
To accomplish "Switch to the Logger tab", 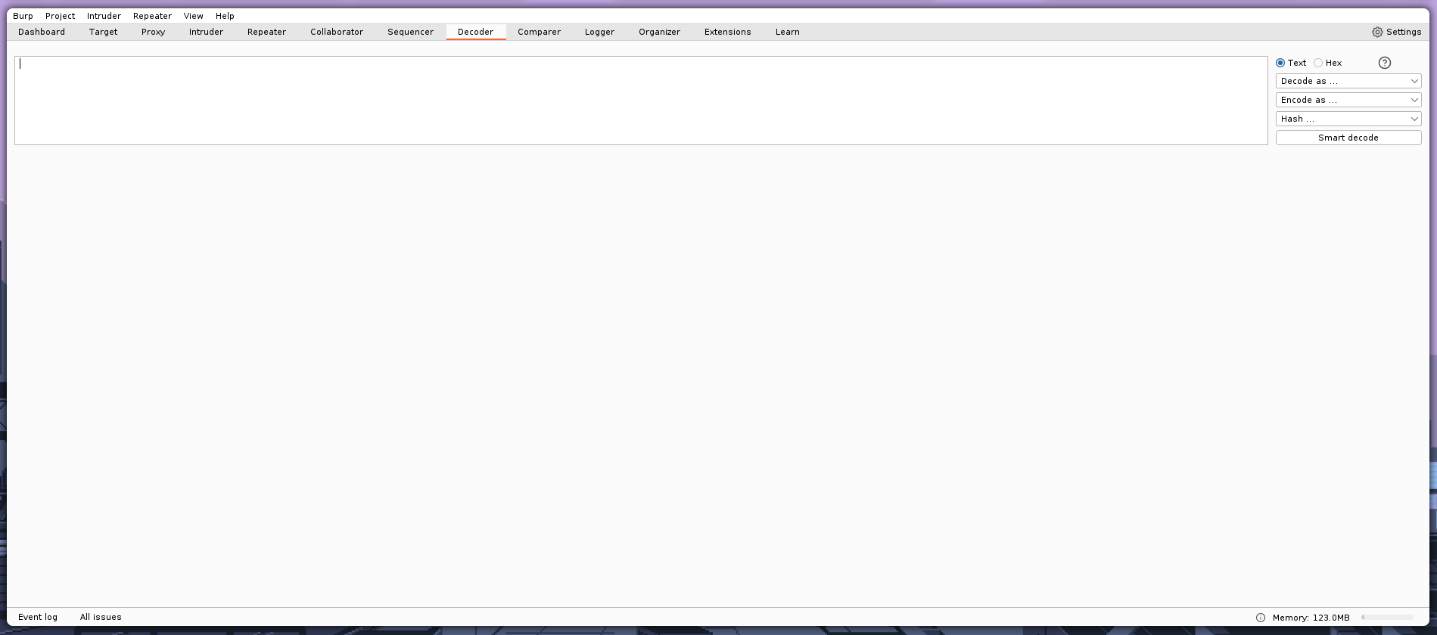I will (x=599, y=32).
